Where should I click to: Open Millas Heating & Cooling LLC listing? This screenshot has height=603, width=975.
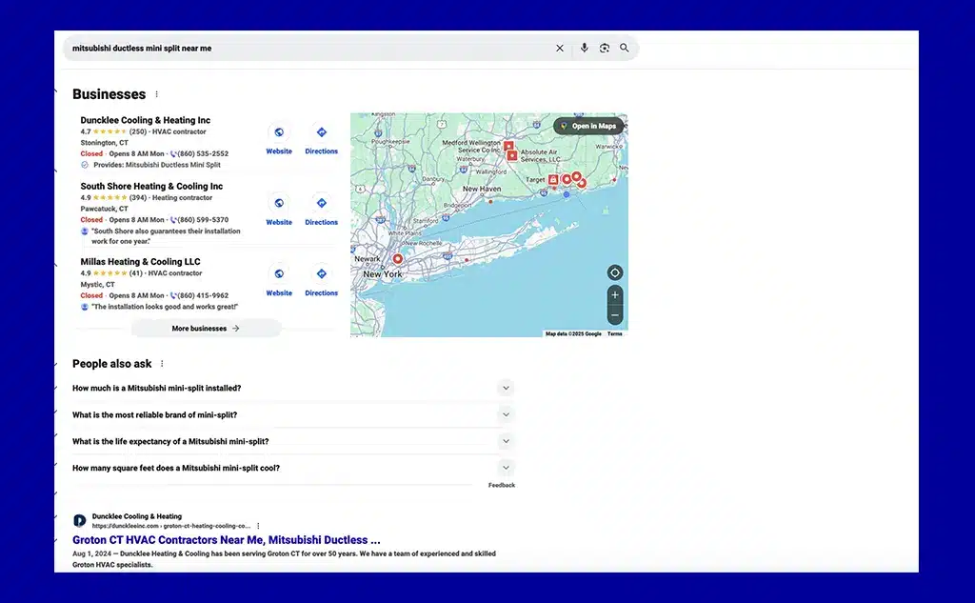pos(140,262)
